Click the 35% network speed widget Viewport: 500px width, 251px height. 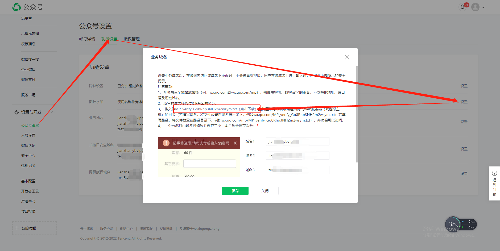click(461, 224)
